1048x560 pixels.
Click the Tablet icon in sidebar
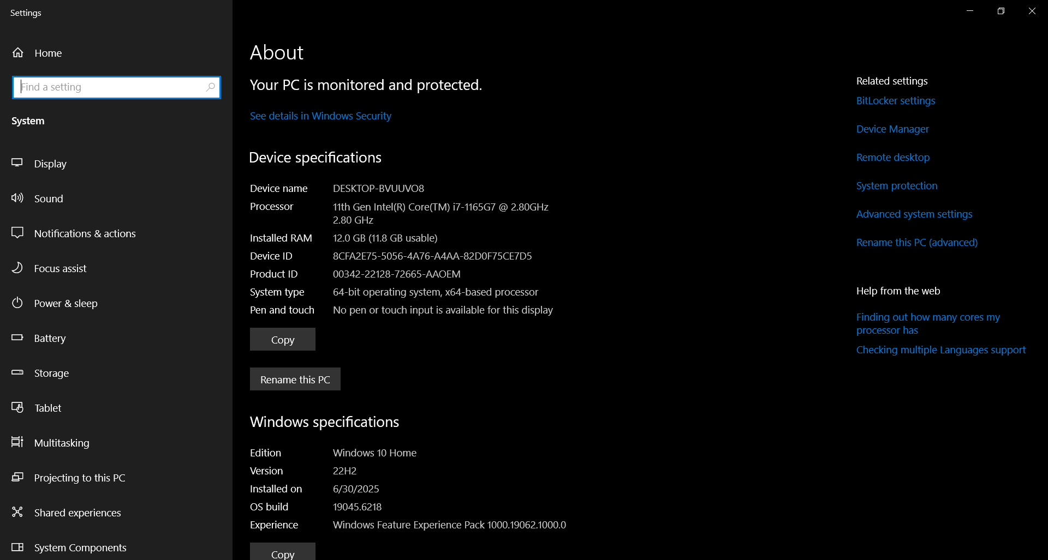pos(17,407)
